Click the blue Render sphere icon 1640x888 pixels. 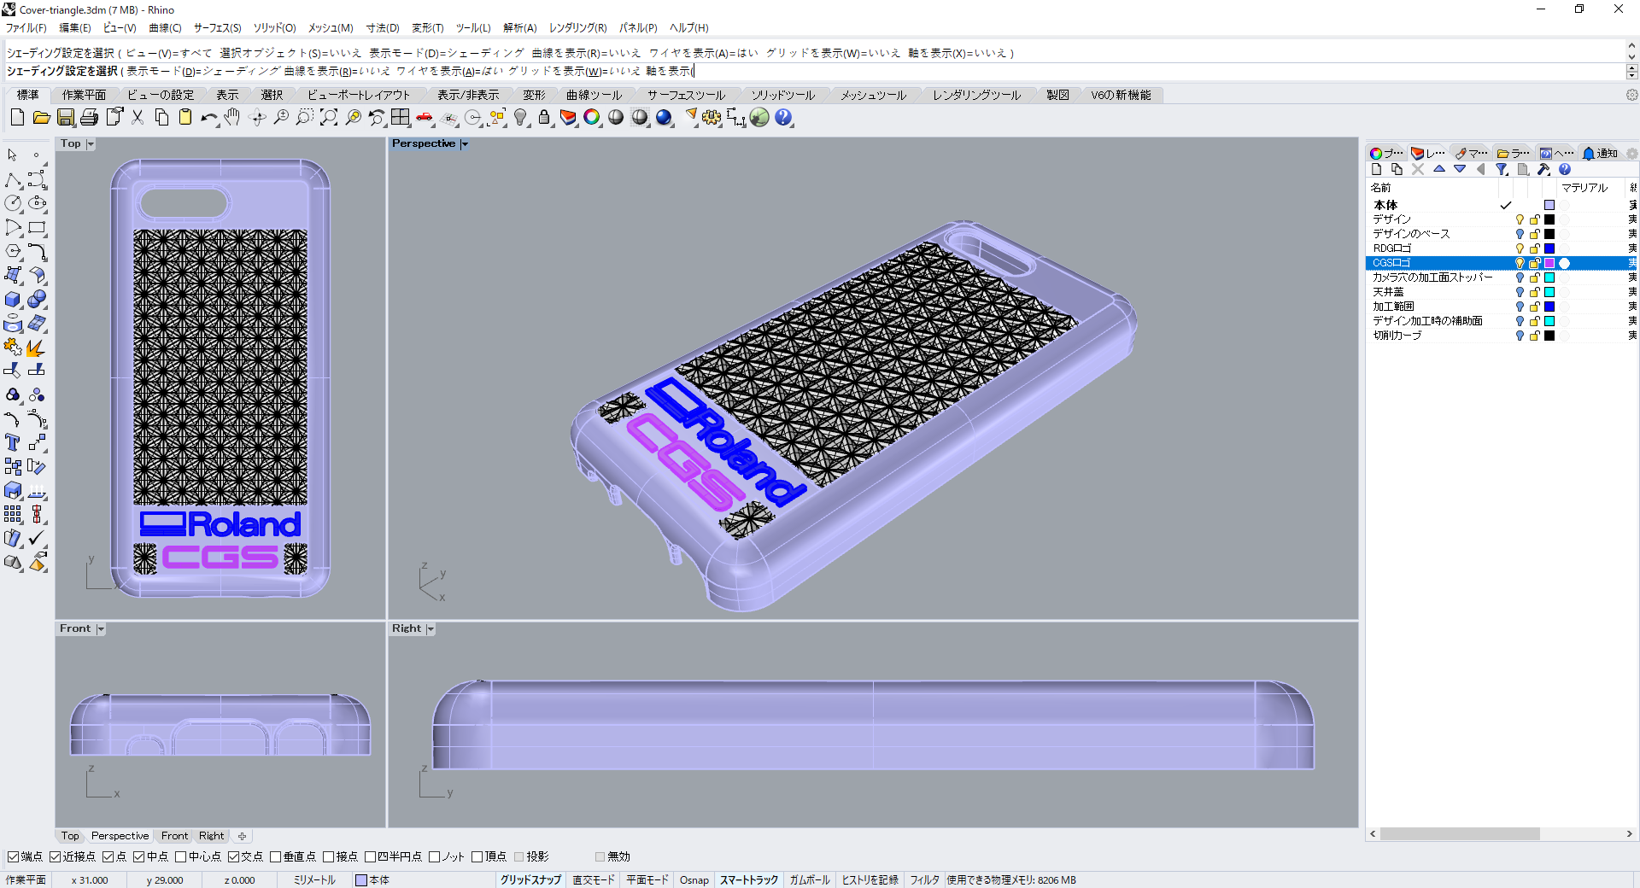tap(664, 118)
